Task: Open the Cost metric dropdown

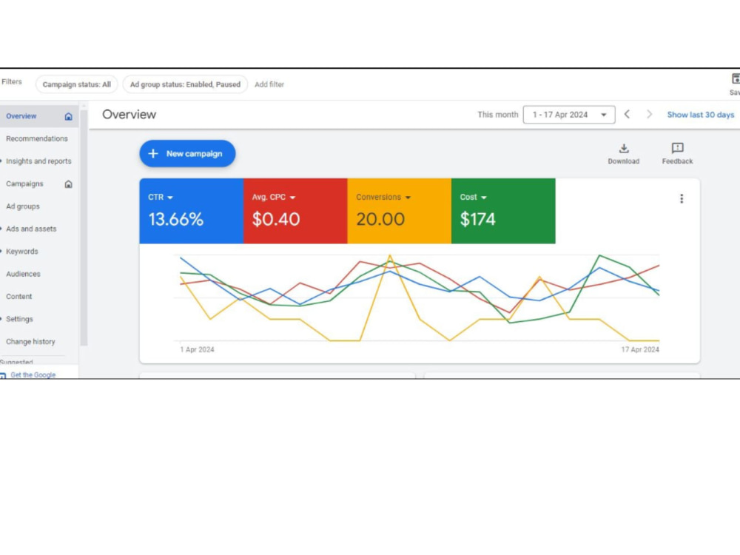Action: coord(483,198)
